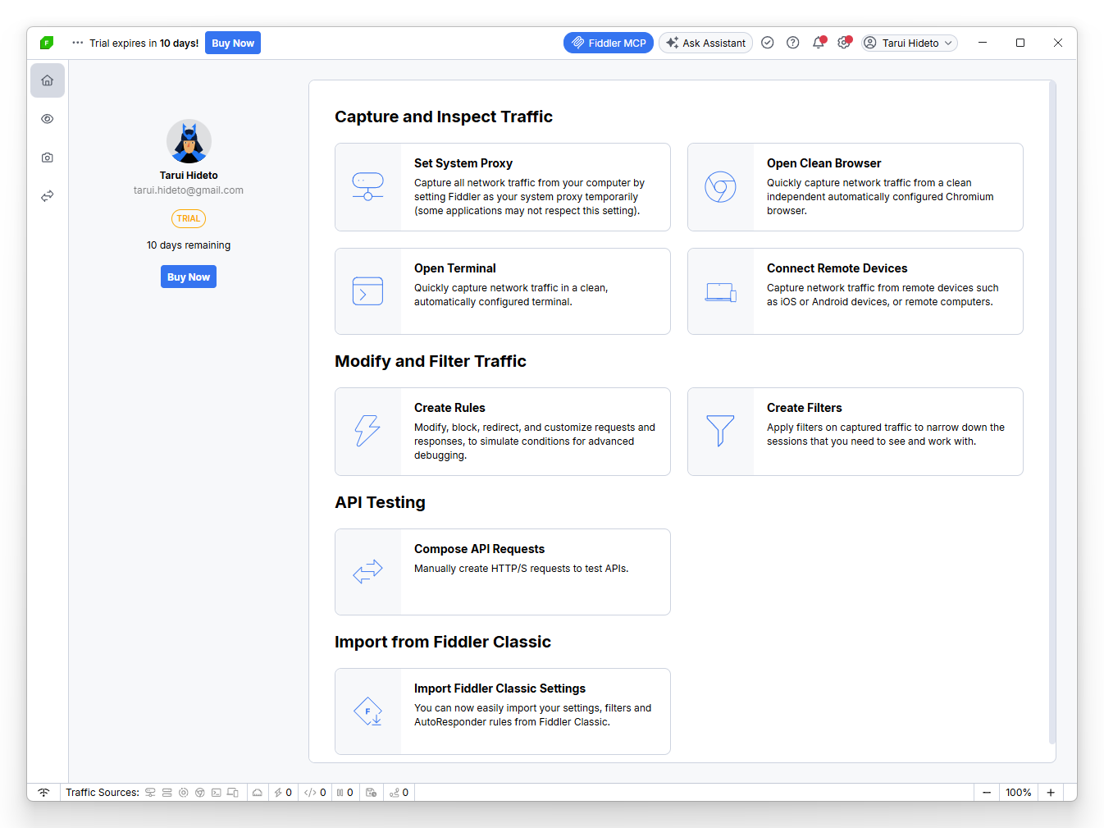1104x828 pixels.
Task: Click the Fiddler MCP button
Action: coord(609,43)
